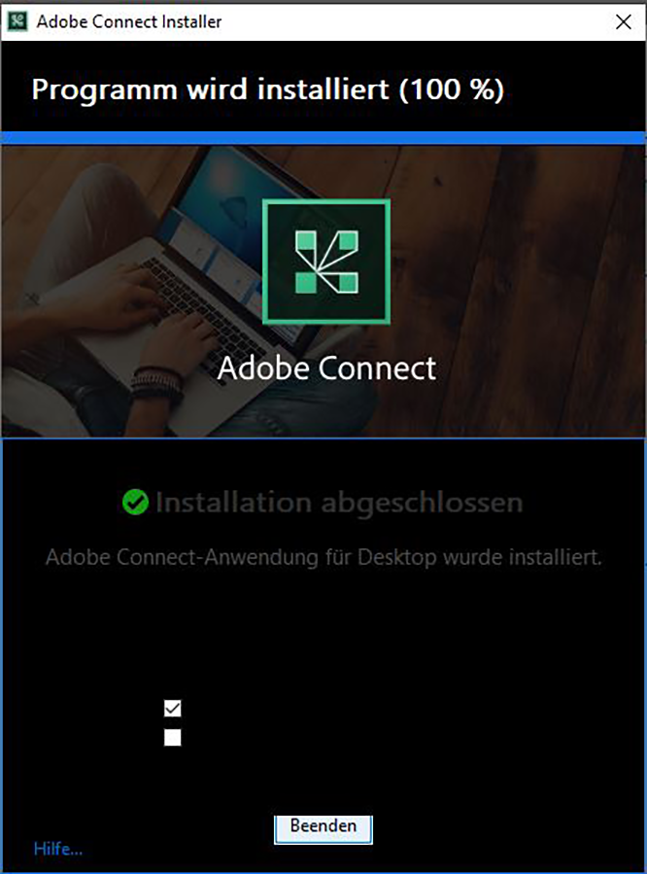This screenshot has width=647, height=874.
Task: Click the wristband bracelet in the banner image
Action: coord(157,385)
